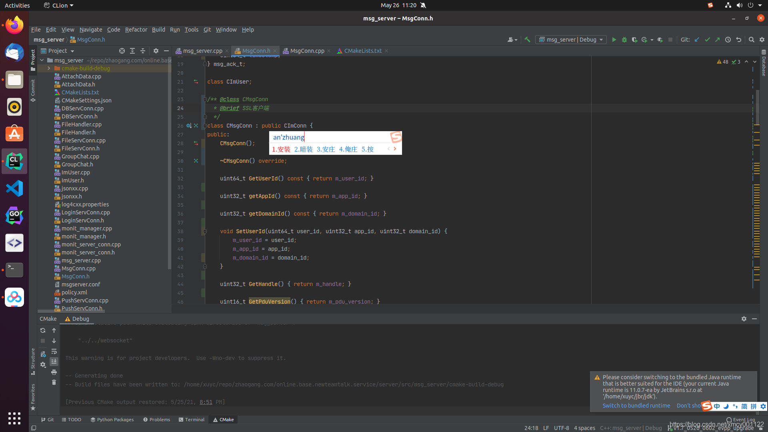Click the Git commit checkmark icon
Screen dimensions: 768x432
point(707,40)
